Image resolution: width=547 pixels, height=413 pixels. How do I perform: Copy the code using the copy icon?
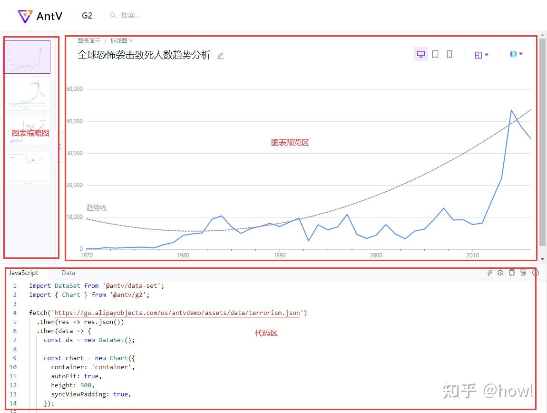click(512, 273)
